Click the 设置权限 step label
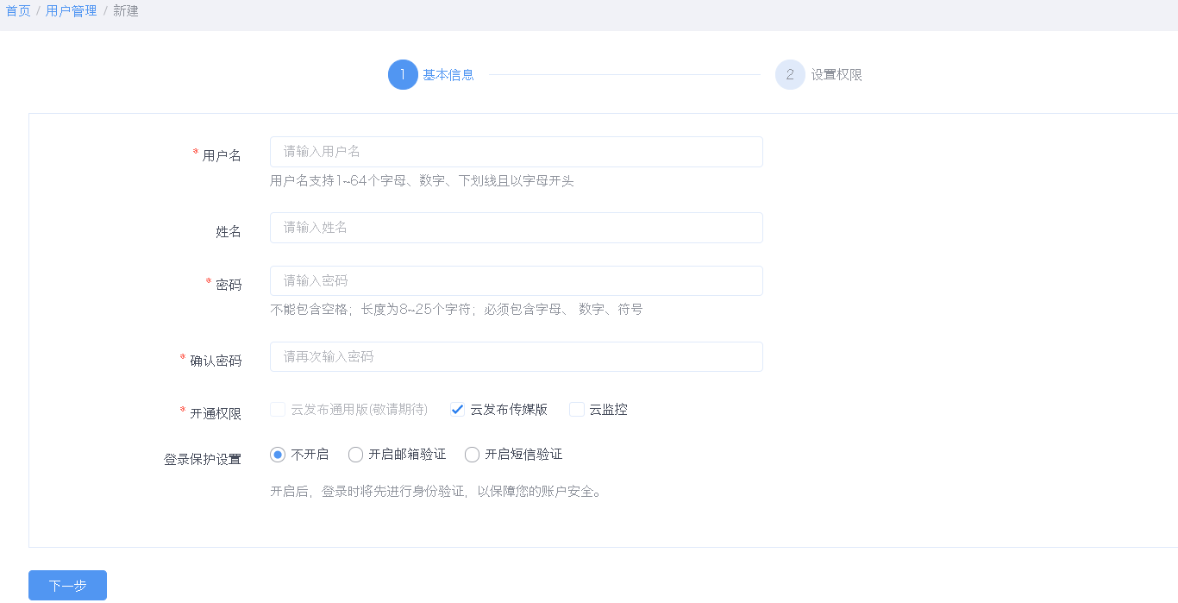Viewport: 1178px width, 603px height. click(x=837, y=75)
